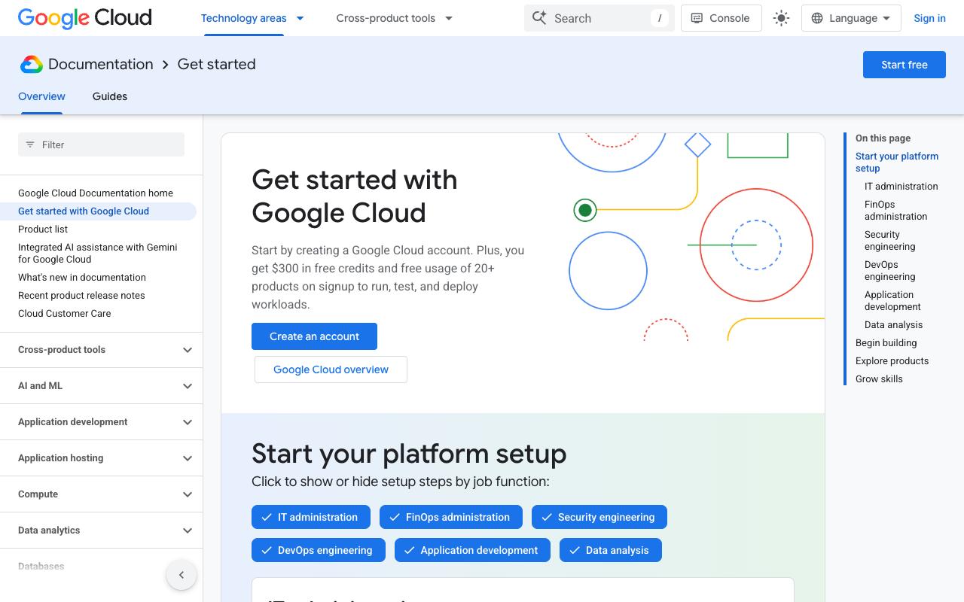This screenshot has height=602, width=964.
Task: Open Product list in sidebar
Action: pyautogui.click(x=43, y=230)
